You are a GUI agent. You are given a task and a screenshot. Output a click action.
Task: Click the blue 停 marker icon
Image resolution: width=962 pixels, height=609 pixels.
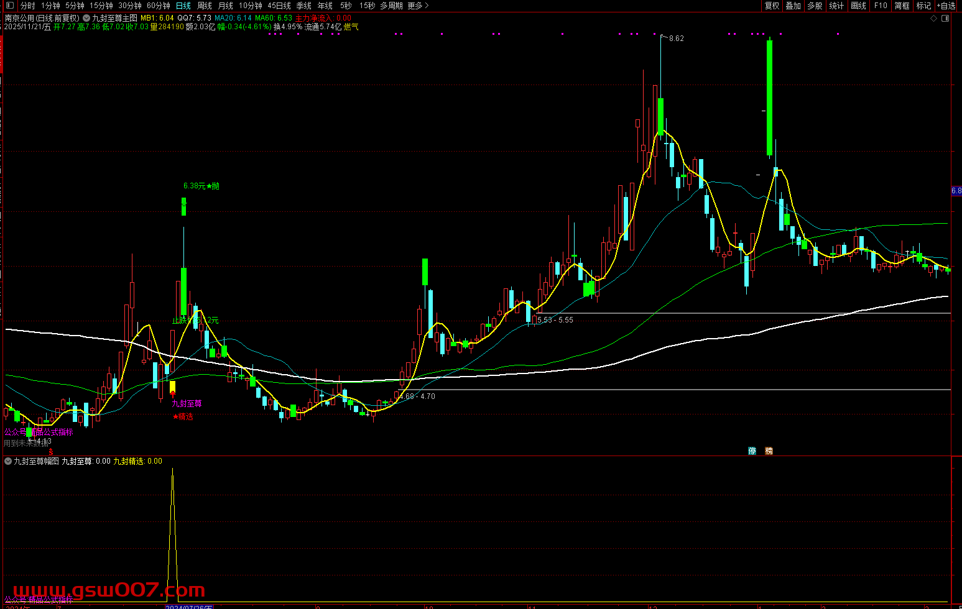pyautogui.click(x=752, y=451)
